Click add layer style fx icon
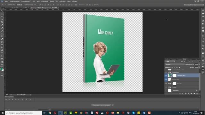Image resolution: width=205 pixels, height=115 pixels. [183, 94]
